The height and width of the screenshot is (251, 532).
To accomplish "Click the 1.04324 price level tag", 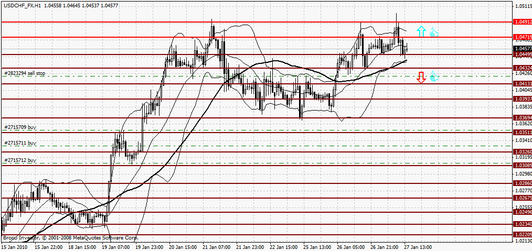I will click(x=523, y=68).
